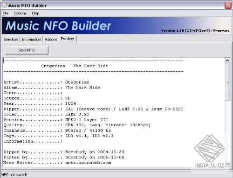
Task: Open the Options menu
Action: pos(20,14)
